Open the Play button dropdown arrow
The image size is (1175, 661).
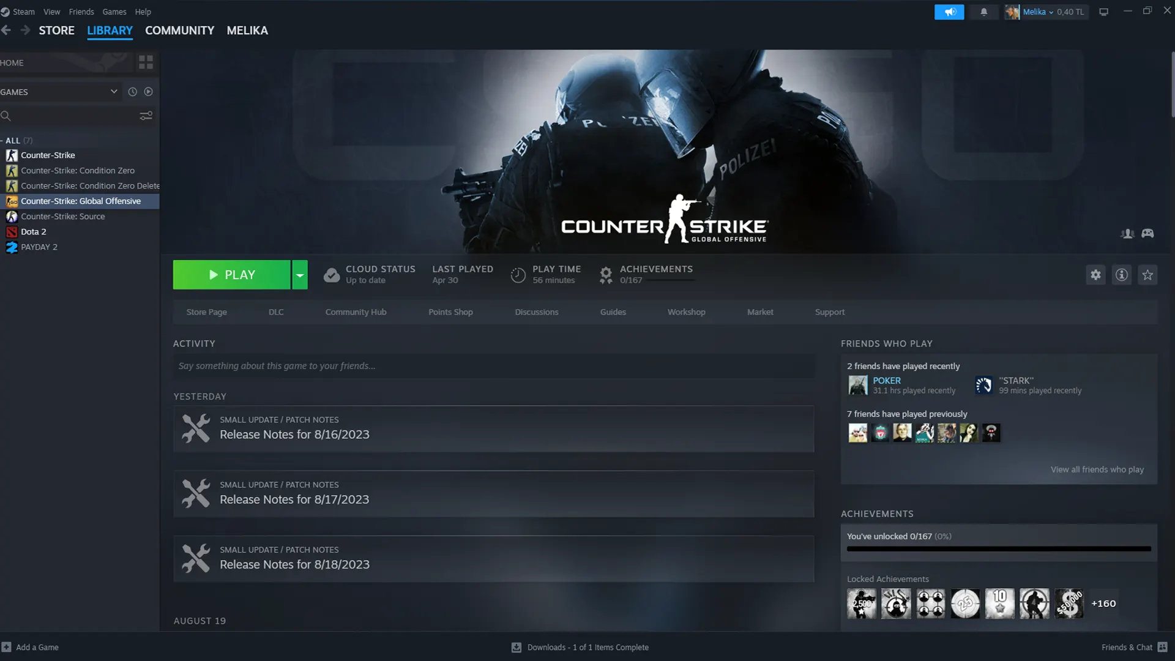tap(300, 275)
